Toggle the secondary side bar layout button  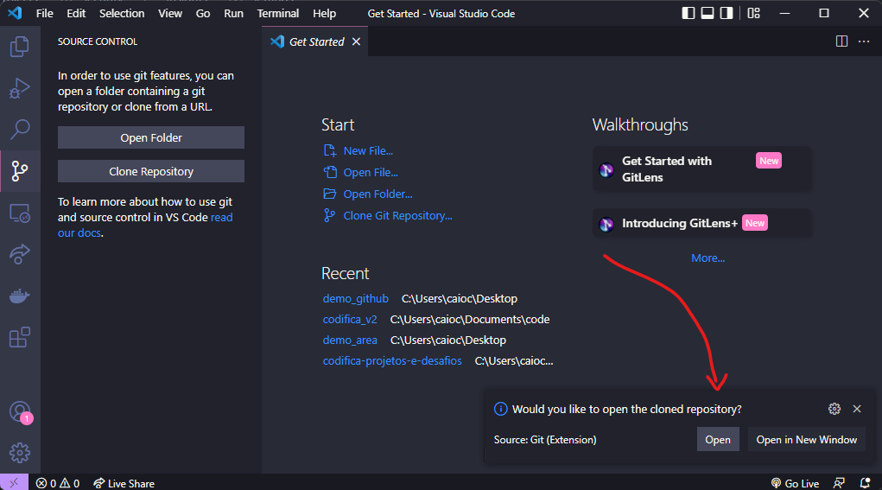[727, 13]
